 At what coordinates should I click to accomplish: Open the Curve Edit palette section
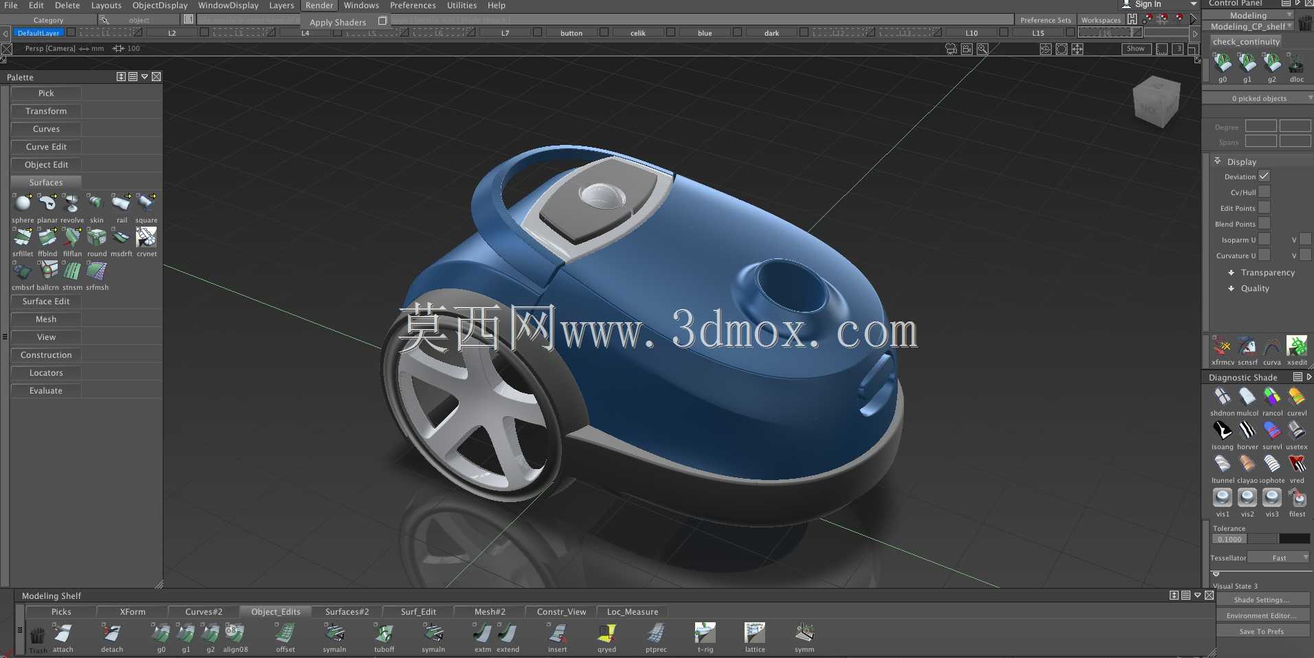(46, 147)
